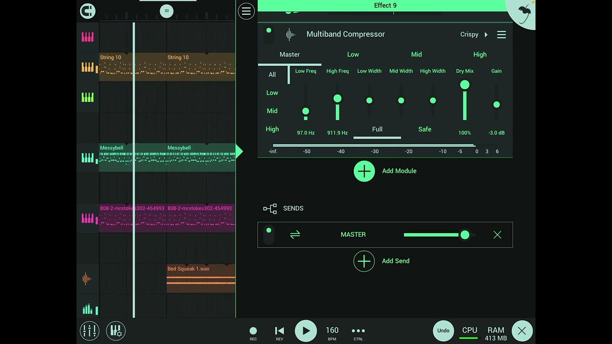Open the piano settings gear icon
Viewport: 612px width, 344px height.
coord(116,331)
